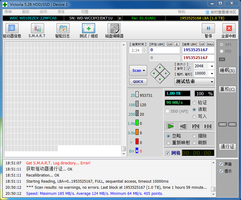This screenshot has width=241, height=200.
Task: Disable the 声音 sound checkbox
Action: 221,164
